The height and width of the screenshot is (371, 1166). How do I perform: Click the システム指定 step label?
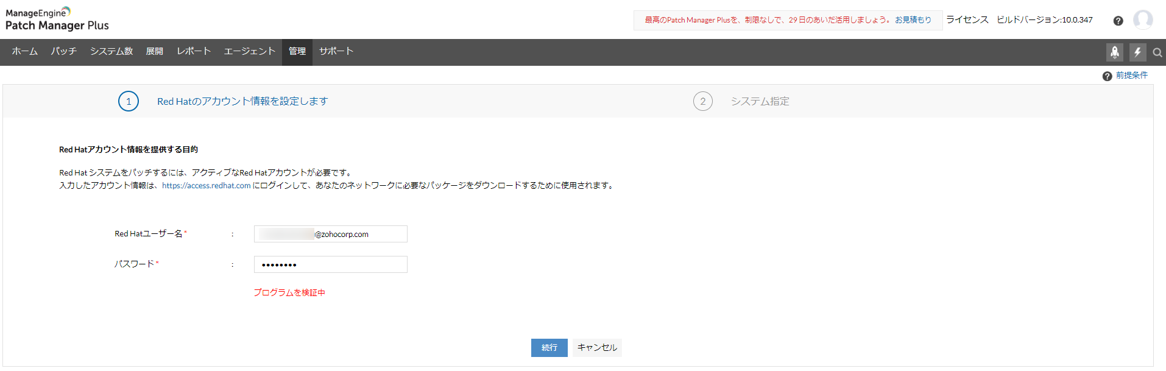coord(760,102)
